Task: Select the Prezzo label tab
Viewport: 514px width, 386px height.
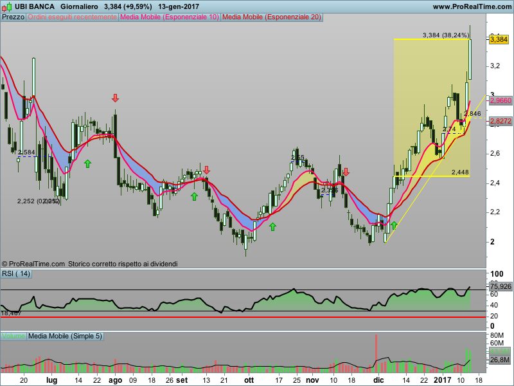Action: coord(13,17)
